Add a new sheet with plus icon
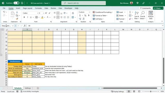The height and width of the screenshot is (93, 165). click(x=38, y=88)
